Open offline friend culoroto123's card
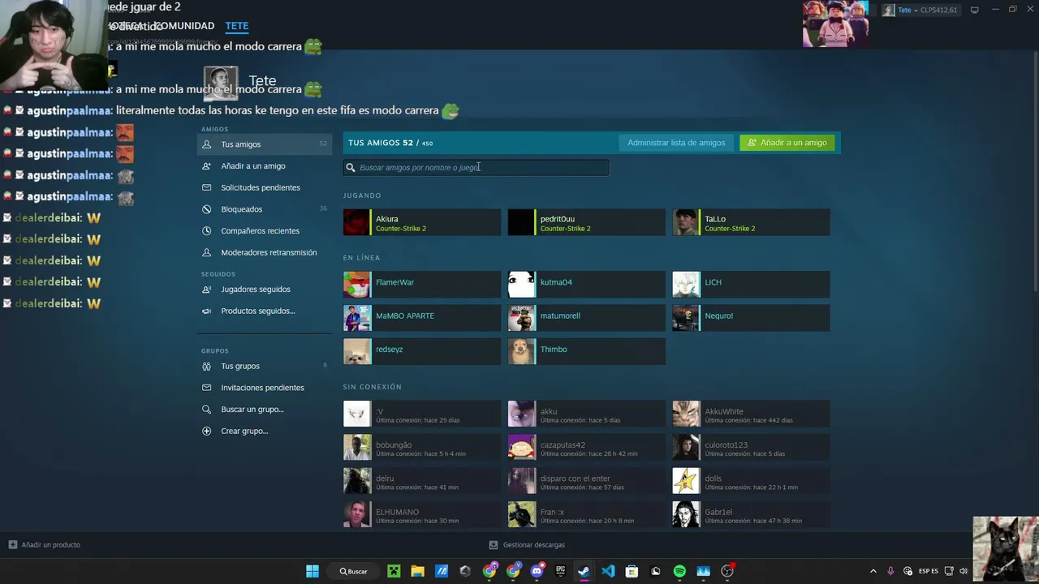Screen dimensions: 1039x584 tap(752, 447)
